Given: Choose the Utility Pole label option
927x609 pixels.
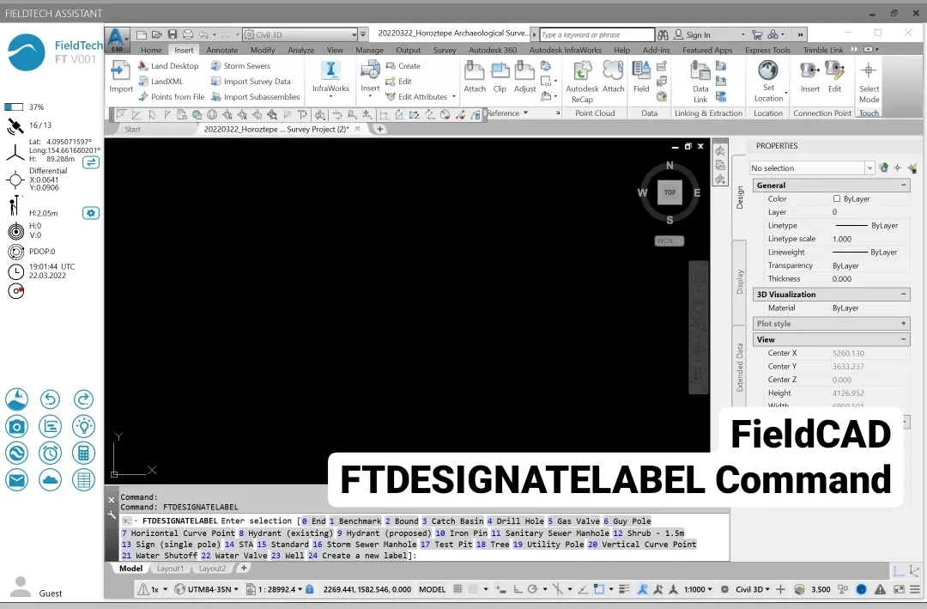Looking at the screenshot, I should tap(548, 544).
